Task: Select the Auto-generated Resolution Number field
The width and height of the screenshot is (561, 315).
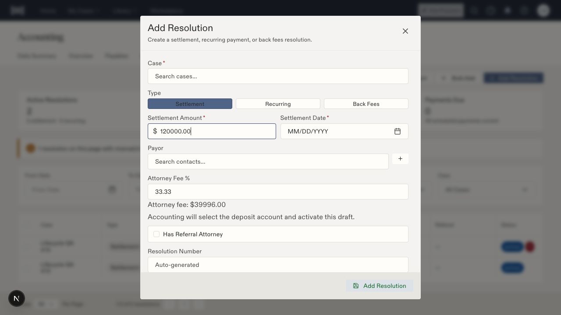Action: 278,265
